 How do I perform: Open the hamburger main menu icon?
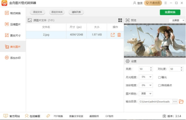pyautogui.click(x=166, y=3)
